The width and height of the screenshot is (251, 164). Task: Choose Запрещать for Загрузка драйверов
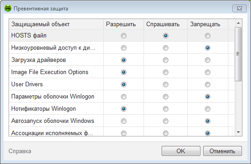point(208,60)
